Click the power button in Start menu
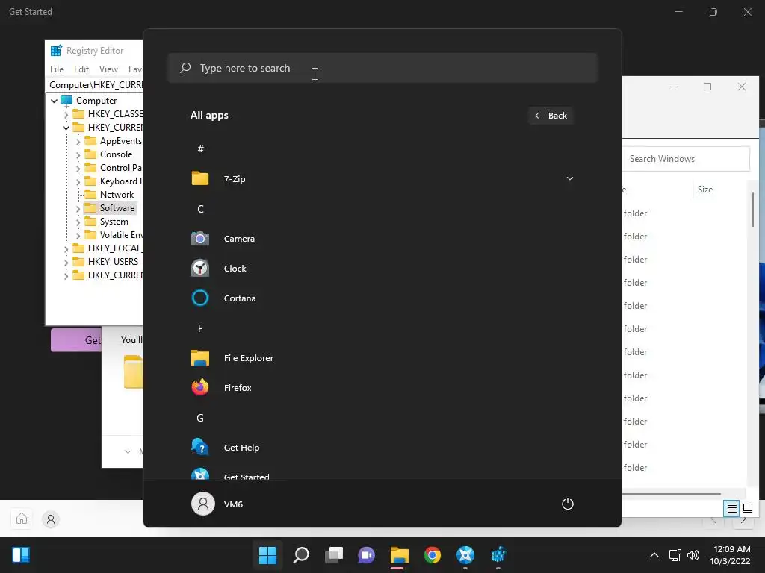Image resolution: width=765 pixels, height=573 pixels. [x=568, y=504]
